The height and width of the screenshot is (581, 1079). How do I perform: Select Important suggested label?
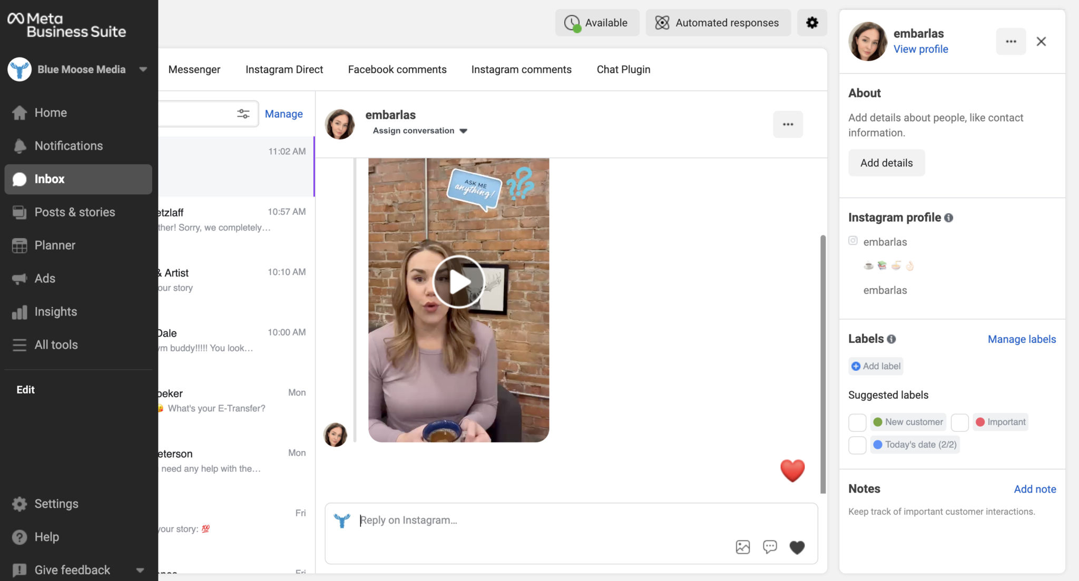click(x=1000, y=422)
